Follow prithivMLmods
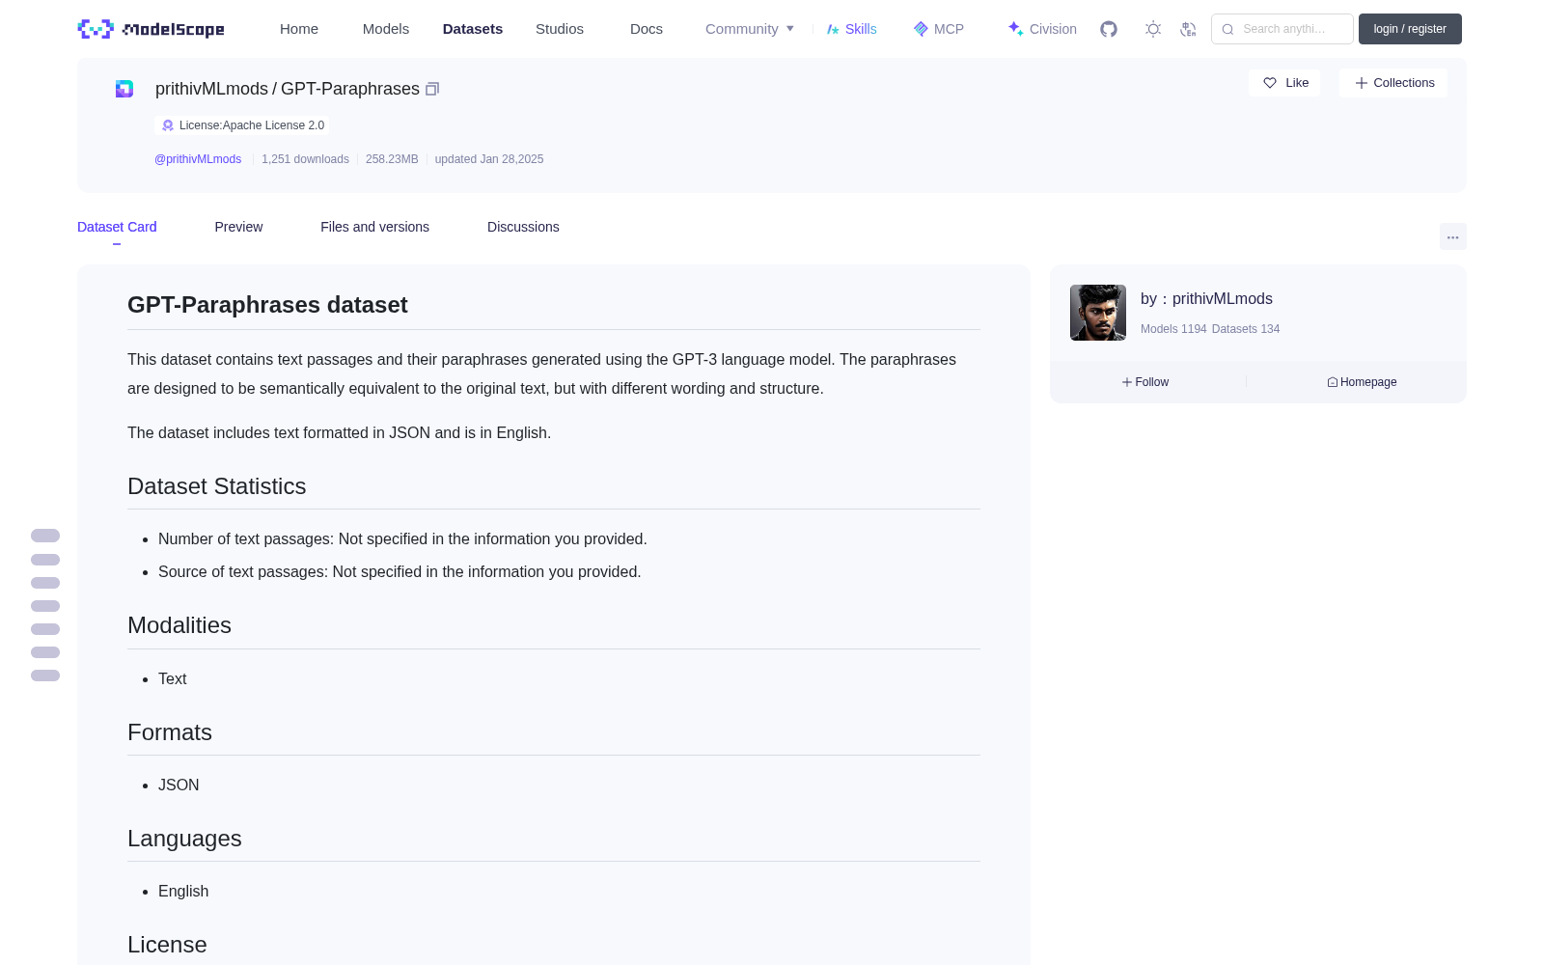The image size is (1544, 965). pos(1145,382)
